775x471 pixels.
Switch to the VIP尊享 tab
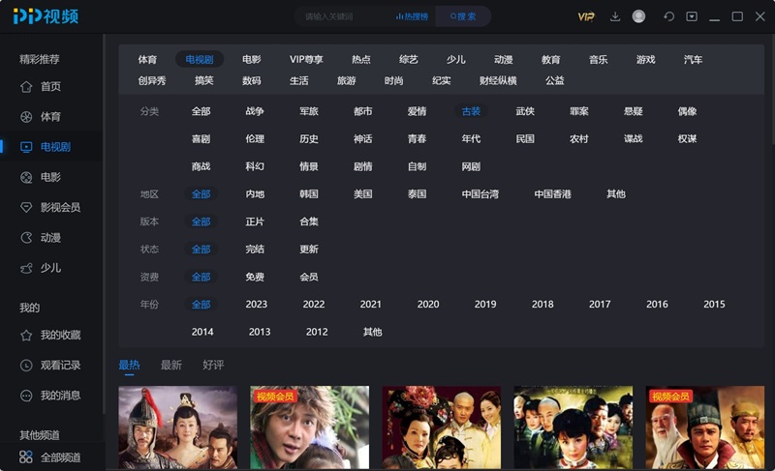tap(306, 60)
